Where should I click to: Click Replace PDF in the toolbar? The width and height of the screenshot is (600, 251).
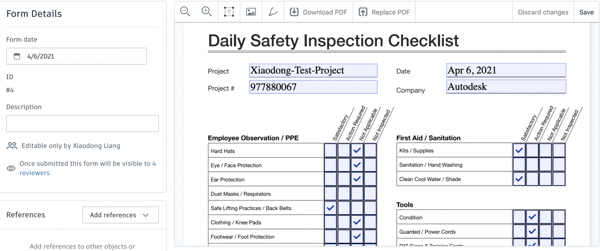pyautogui.click(x=384, y=12)
